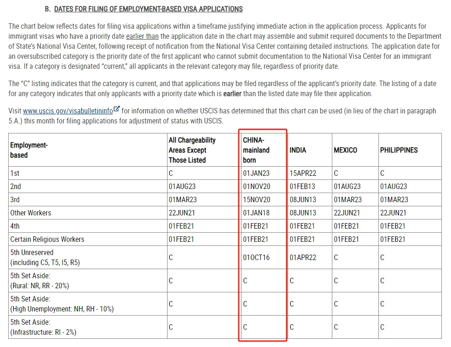Image resolution: width=451 pixels, height=347 pixels.
Task: Click the MEXICO column header
Action: [345, 150]
